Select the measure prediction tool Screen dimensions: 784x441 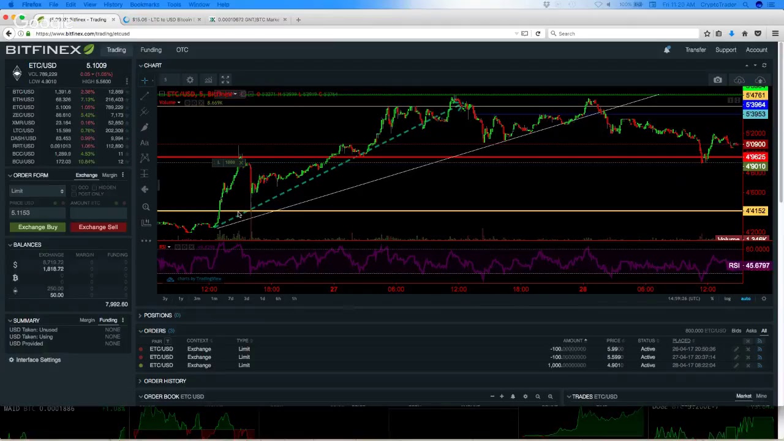[145, 174]
